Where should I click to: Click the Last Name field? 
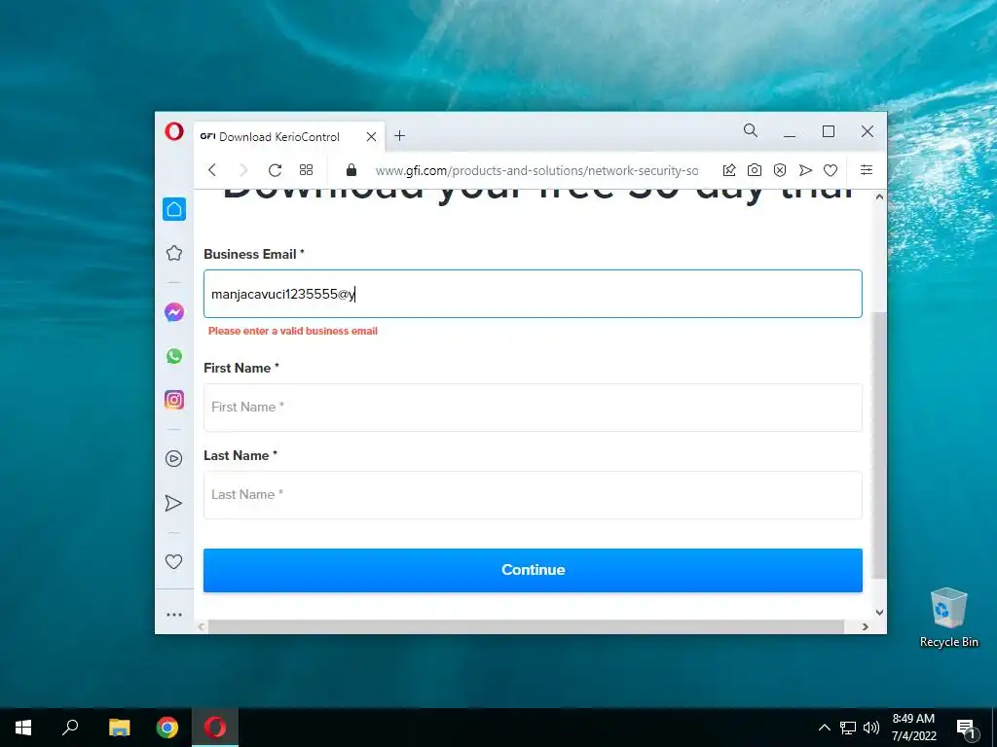click(533, 495)
